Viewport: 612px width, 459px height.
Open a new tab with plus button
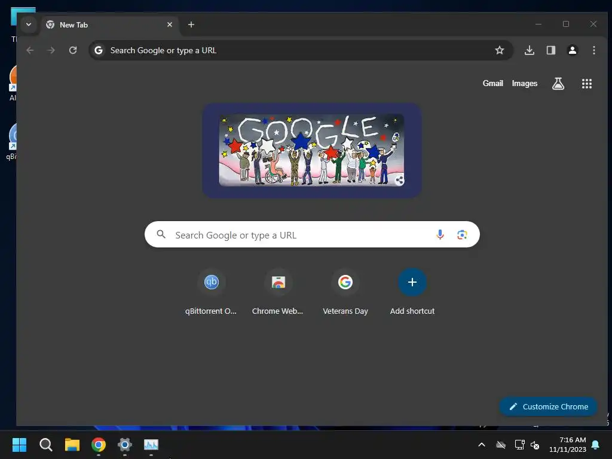191,25
